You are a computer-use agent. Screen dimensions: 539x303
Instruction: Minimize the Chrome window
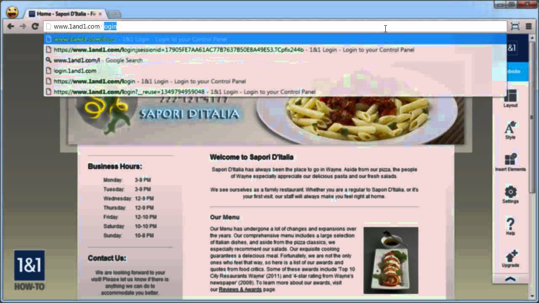click(500, 5)
